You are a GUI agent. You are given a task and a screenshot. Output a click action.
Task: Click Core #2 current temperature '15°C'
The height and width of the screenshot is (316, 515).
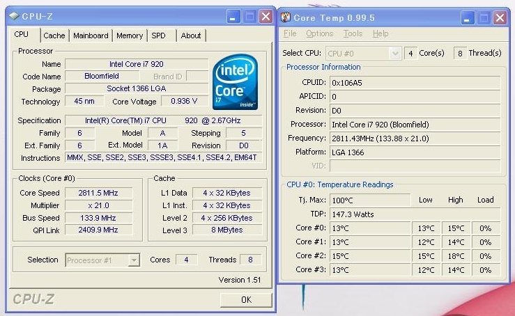370,256
